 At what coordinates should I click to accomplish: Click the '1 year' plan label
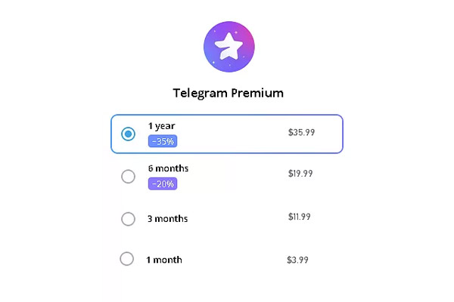(x=162, y=126)
